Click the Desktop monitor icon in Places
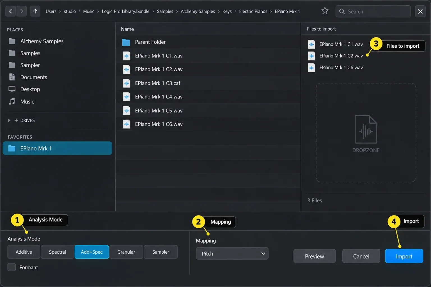Viewport: 431px width, 287px height. 12,89
